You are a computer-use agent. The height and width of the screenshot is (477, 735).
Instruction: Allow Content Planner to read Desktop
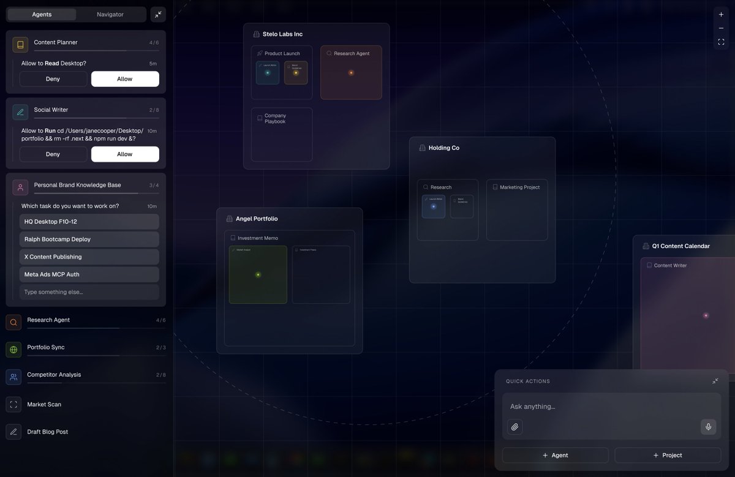click(x=125, y=79)
